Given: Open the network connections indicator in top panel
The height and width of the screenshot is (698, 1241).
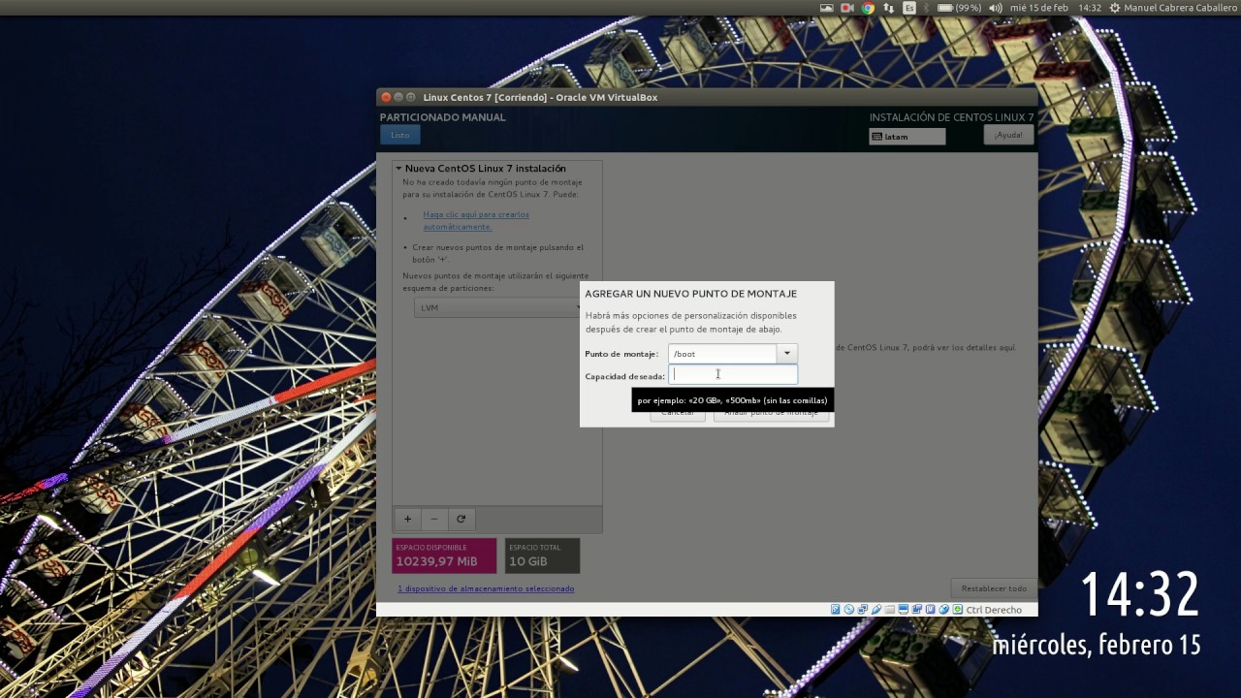Looking at the screenshot, I should click(x=888, y=8).
